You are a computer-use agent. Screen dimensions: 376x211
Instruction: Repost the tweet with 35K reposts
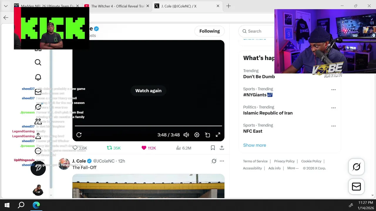[x=114, y=148]
